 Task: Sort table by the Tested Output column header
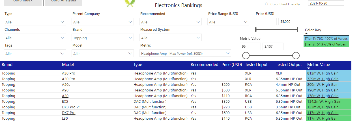289,65
